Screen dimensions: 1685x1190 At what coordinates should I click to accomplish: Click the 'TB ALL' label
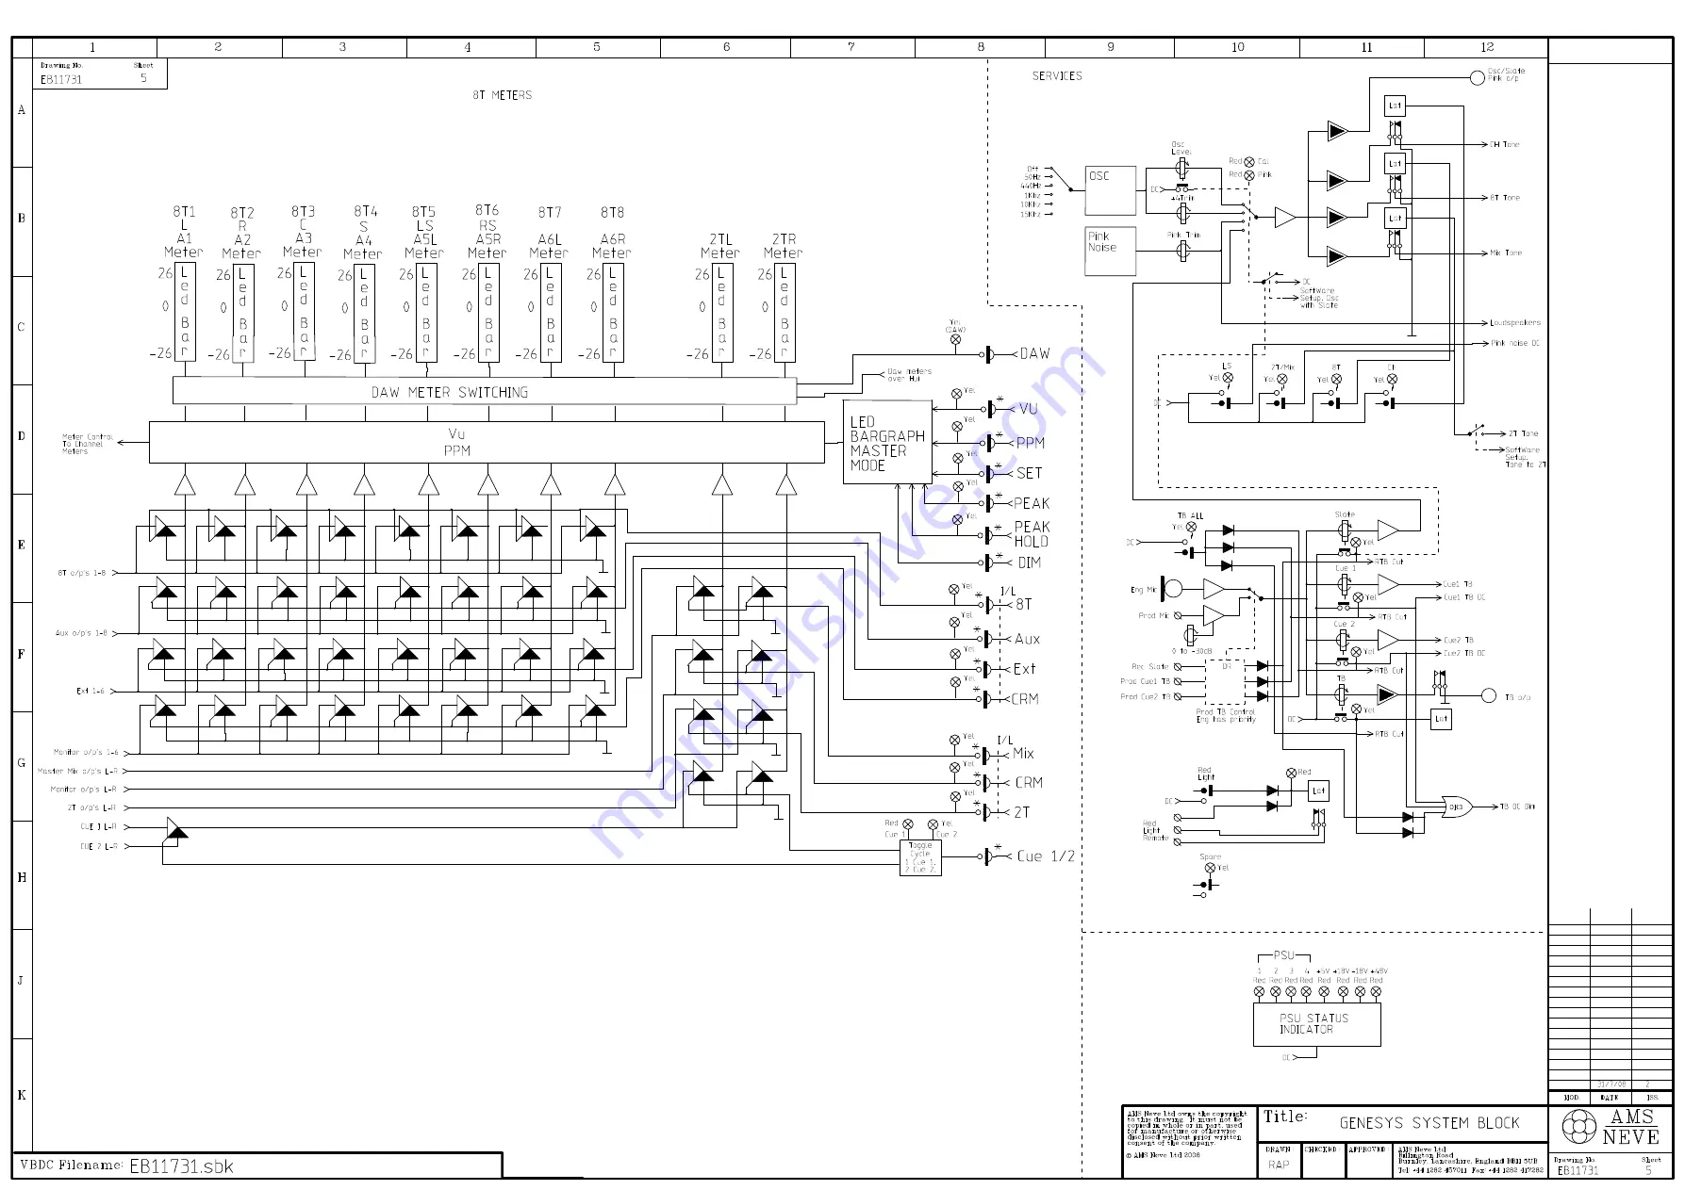click(1190, 515)
